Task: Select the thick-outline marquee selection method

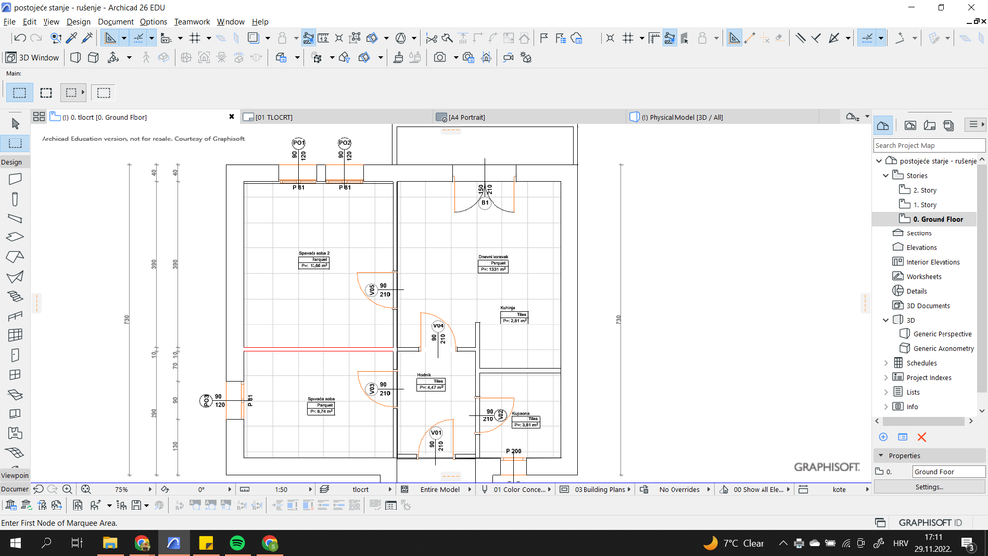Action: (x=45, y=93)
